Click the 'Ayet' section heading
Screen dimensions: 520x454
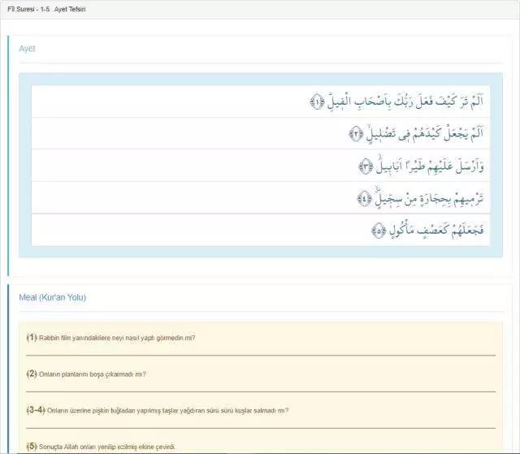tap(27, 49)
